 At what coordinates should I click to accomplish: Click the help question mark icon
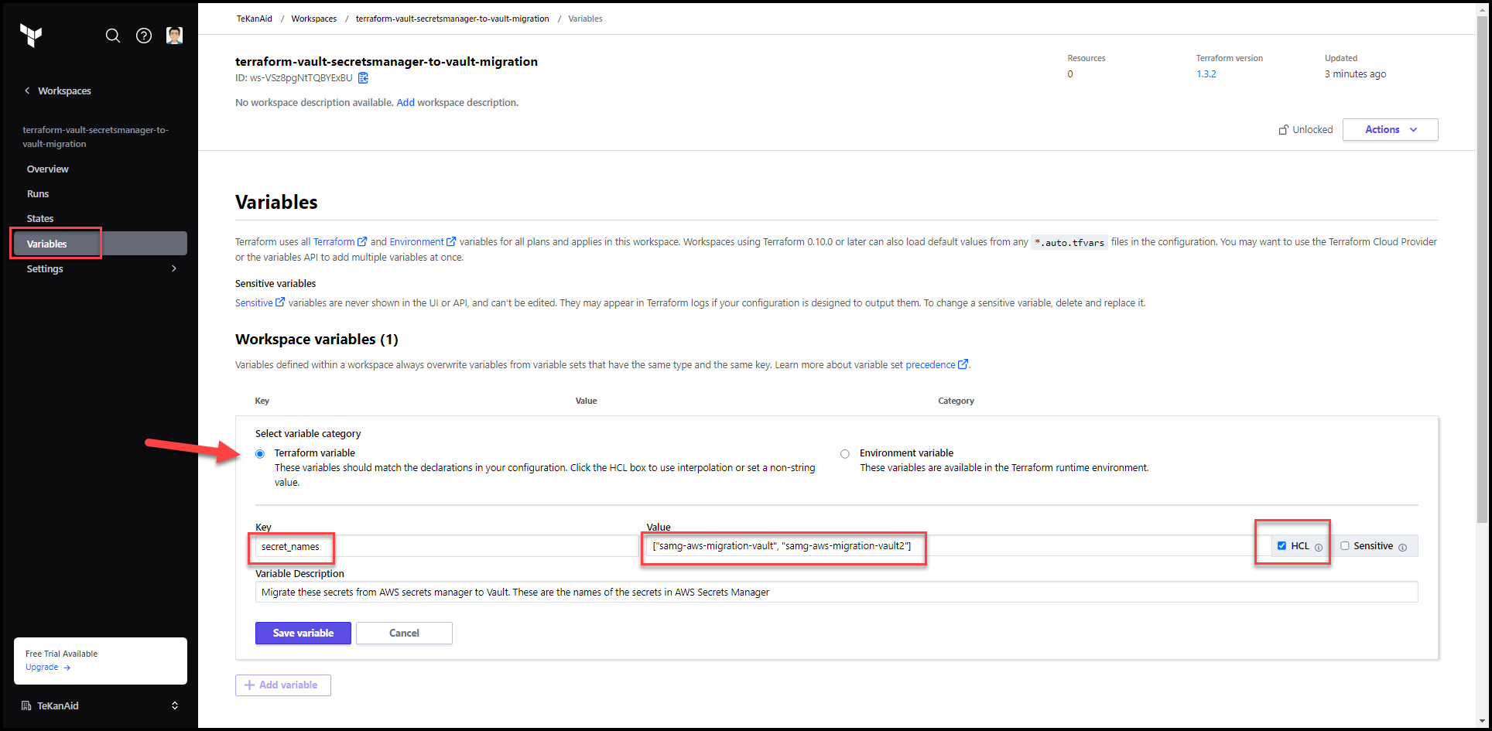point(143,36)
